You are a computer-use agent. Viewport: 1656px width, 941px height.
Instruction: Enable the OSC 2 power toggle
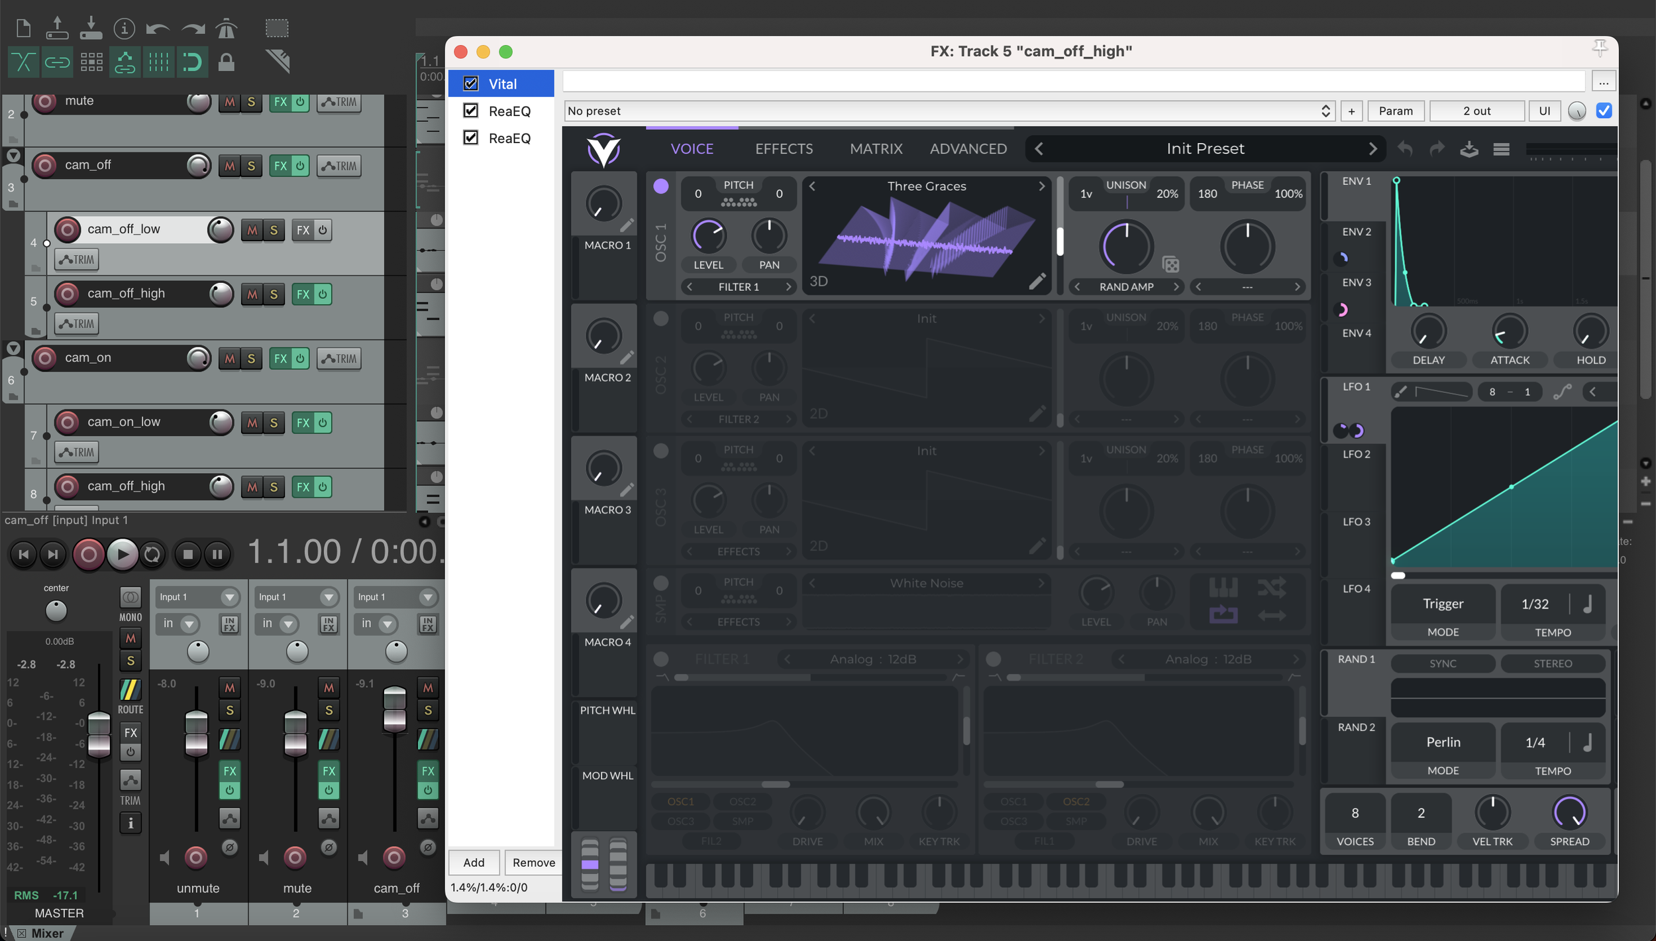660,319
